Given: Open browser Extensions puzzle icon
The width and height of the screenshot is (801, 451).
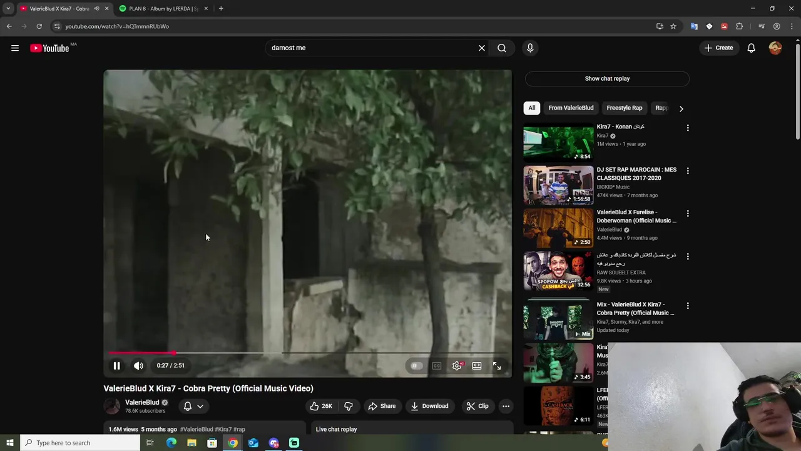Looking at the screenshot, I should pyautogui.click(x=740, y=26).
